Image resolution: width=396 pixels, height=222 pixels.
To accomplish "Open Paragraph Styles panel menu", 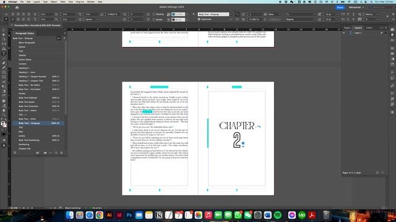I will click(x=64, y=33).
